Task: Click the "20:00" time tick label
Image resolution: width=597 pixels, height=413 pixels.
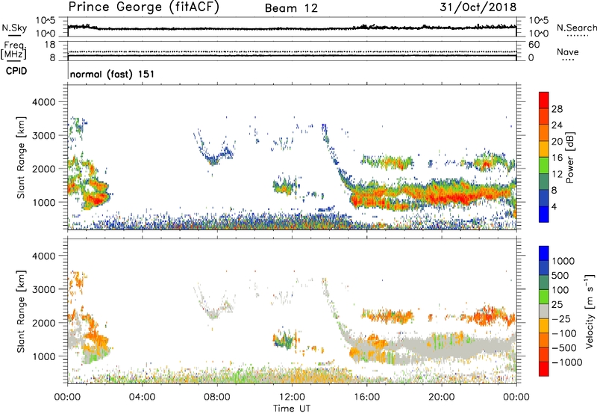Action: (442, 397)
